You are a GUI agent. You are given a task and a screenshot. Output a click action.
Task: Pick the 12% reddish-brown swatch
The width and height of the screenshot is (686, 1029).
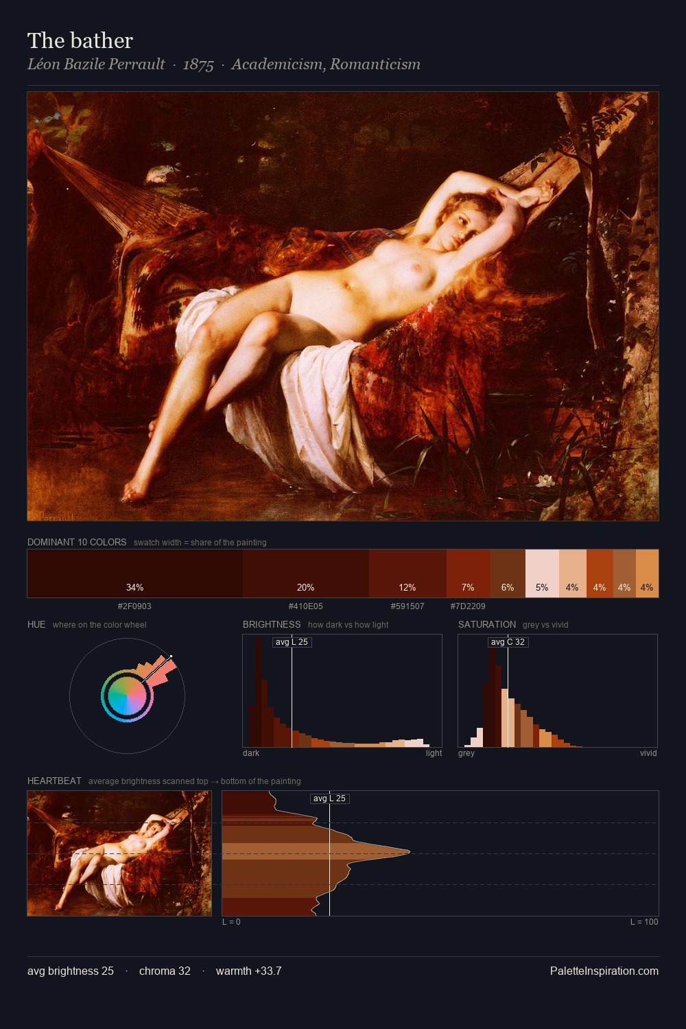pyautogui.click(x=407, y=573)
